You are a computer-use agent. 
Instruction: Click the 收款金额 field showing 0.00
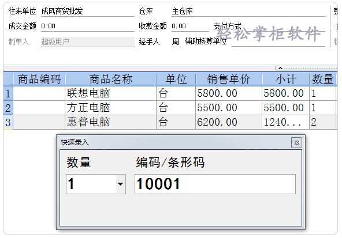coord(190,26)
